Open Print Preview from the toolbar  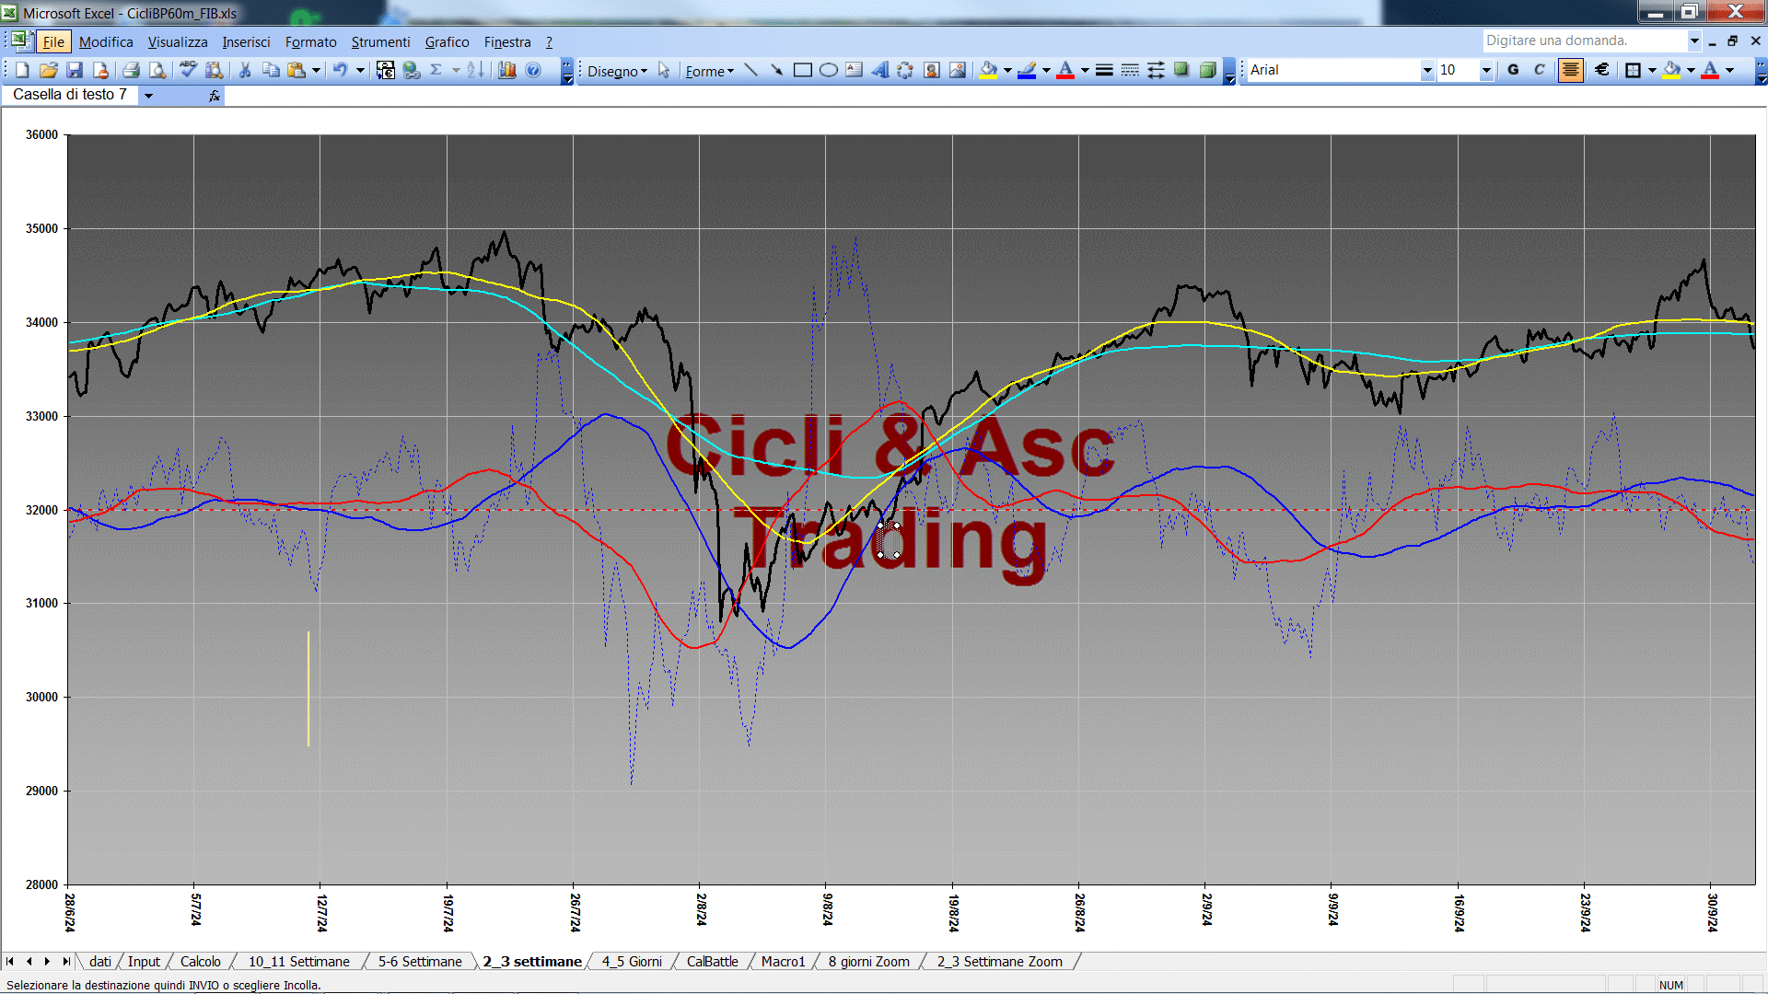pyautogui.click(x=157, y=70)
